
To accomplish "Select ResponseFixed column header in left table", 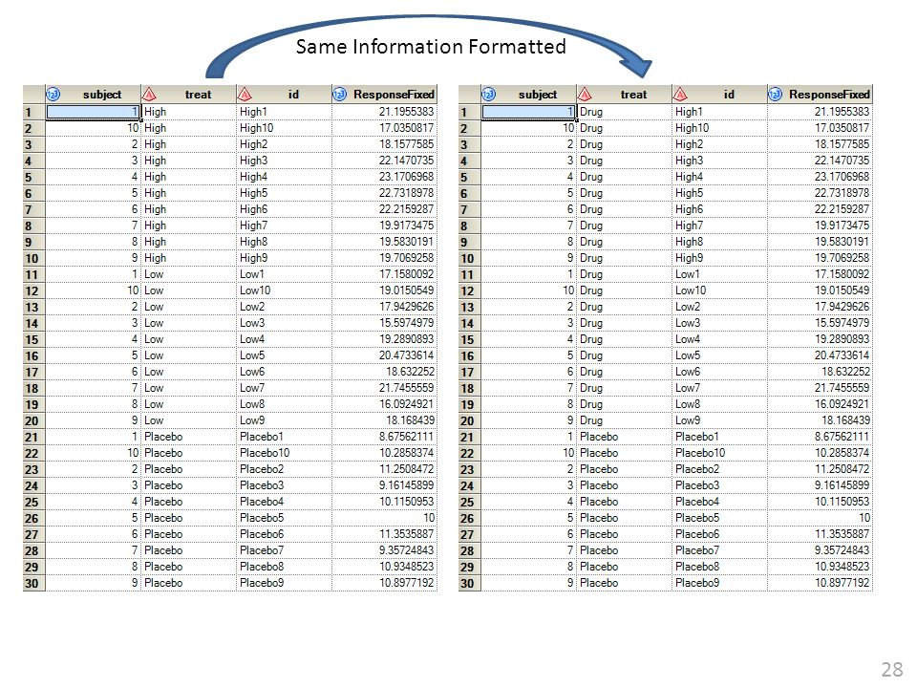I will coord(384,95).
